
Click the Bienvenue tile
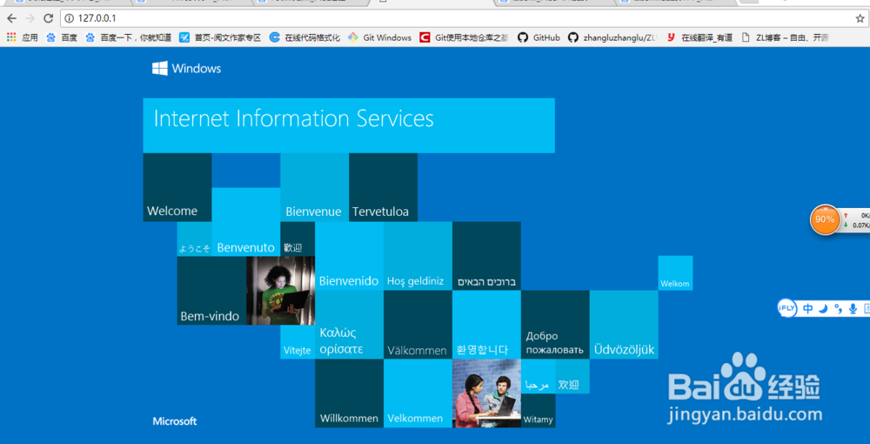point(315,187)
